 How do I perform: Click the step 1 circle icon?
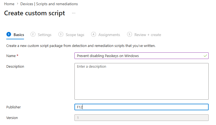(x=9, y=34)
